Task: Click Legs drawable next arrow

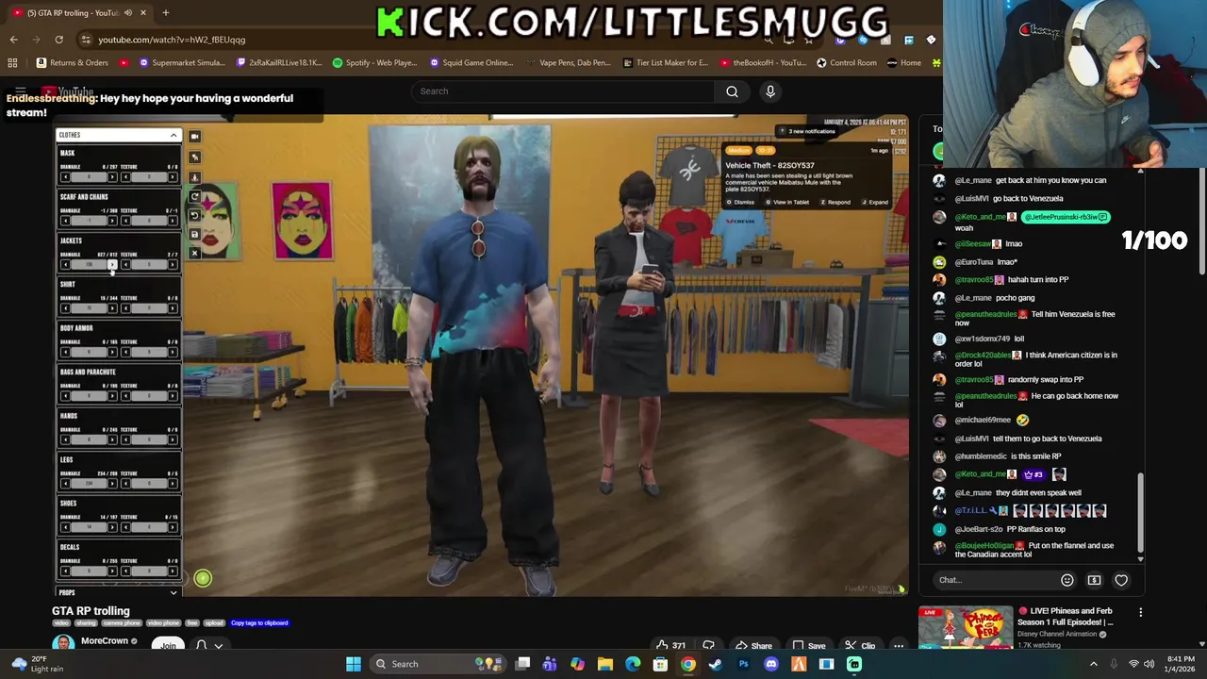Action: click(x=112, y=484)
